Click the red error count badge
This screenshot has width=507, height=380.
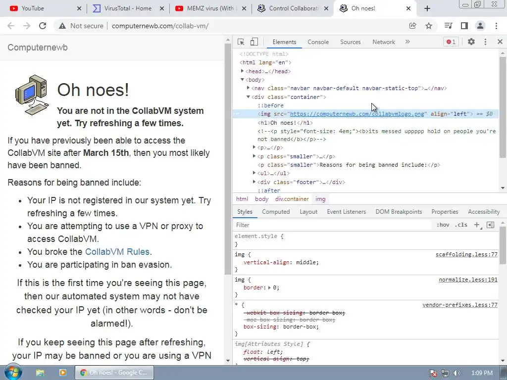(451, 42)
